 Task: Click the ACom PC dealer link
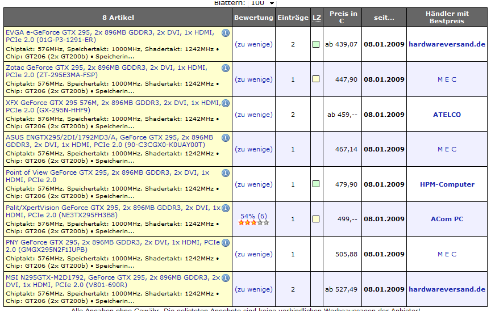(x=447, y=219)
